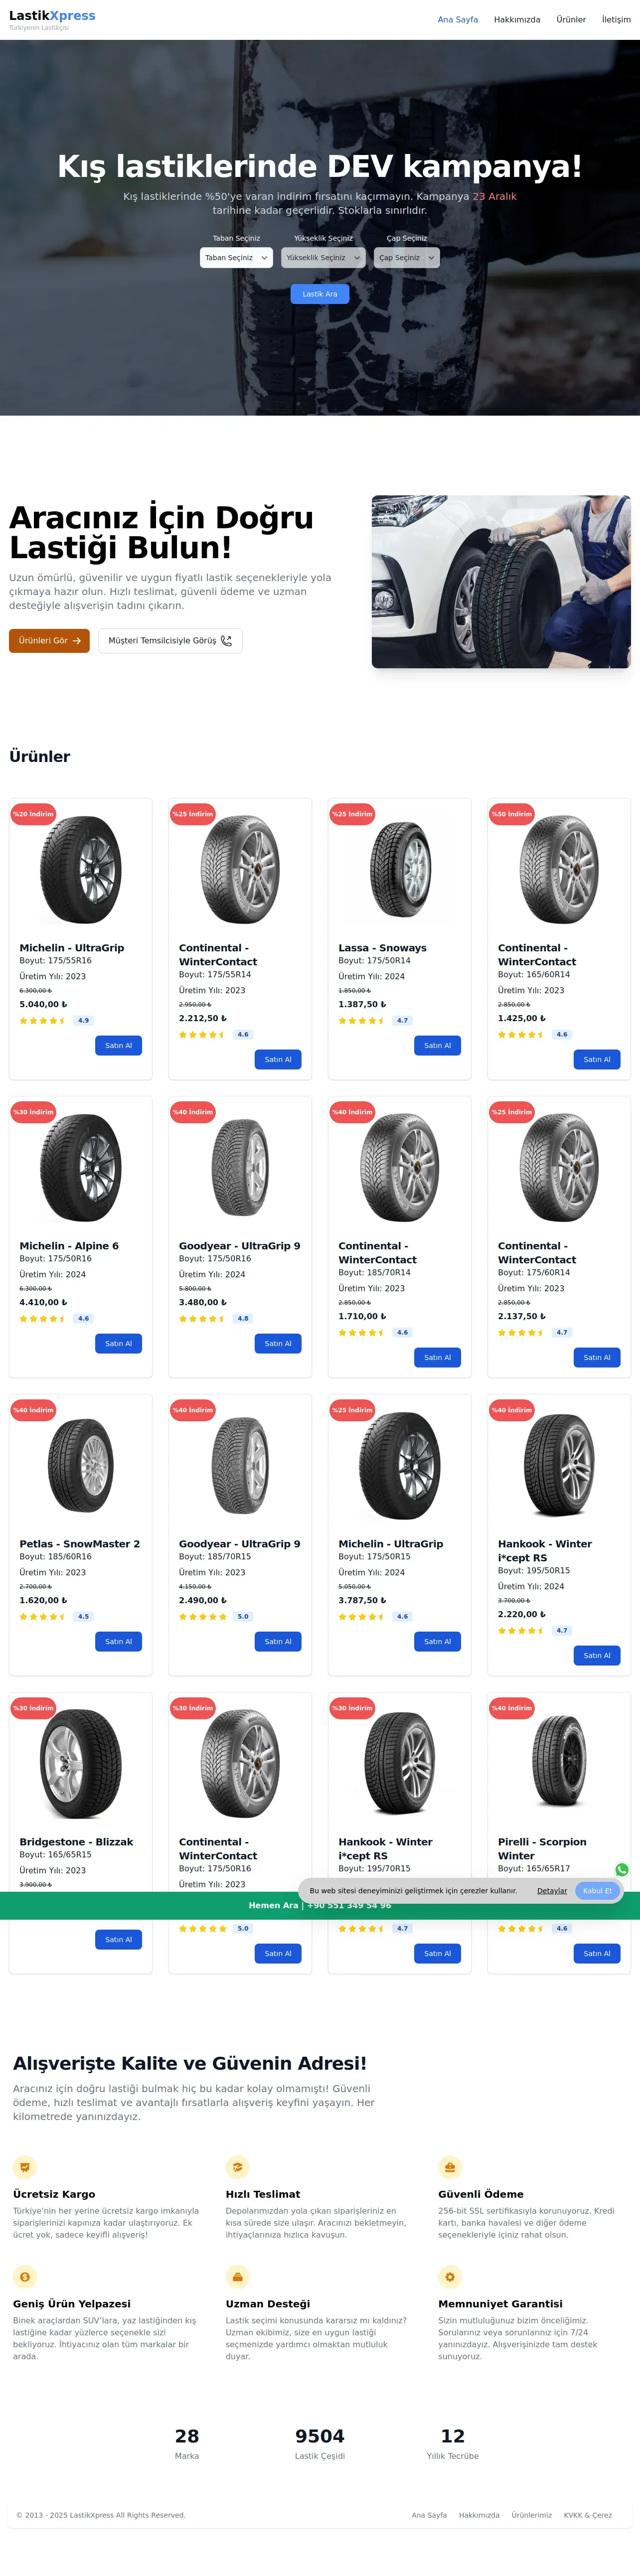Click the Uzman Desteği feature icon

click(237, 2277)
